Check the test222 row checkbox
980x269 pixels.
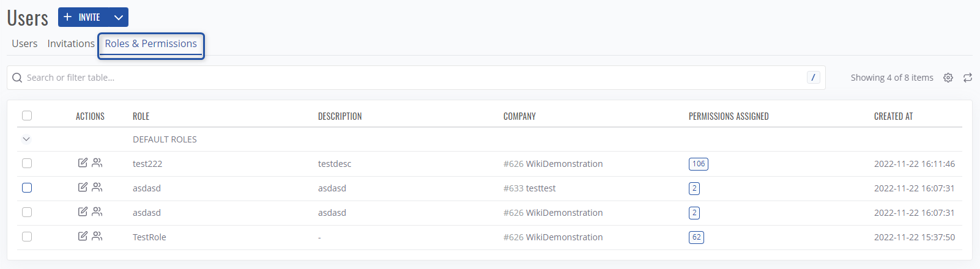point(27,163)
